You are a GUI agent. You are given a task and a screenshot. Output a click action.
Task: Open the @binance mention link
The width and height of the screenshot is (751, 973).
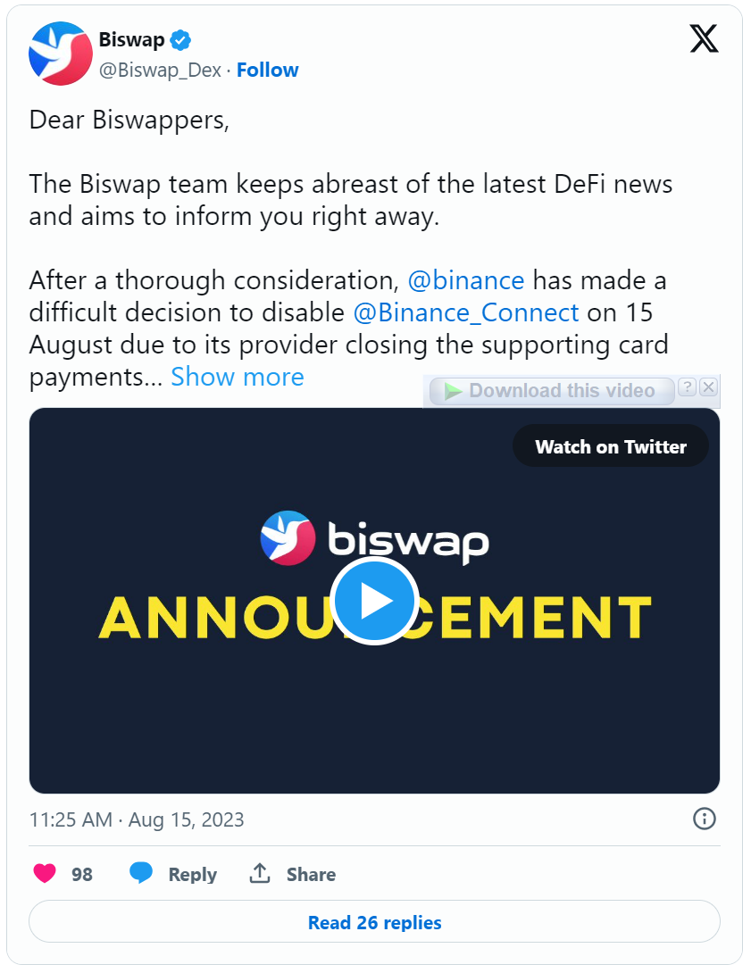coord(465,280)
